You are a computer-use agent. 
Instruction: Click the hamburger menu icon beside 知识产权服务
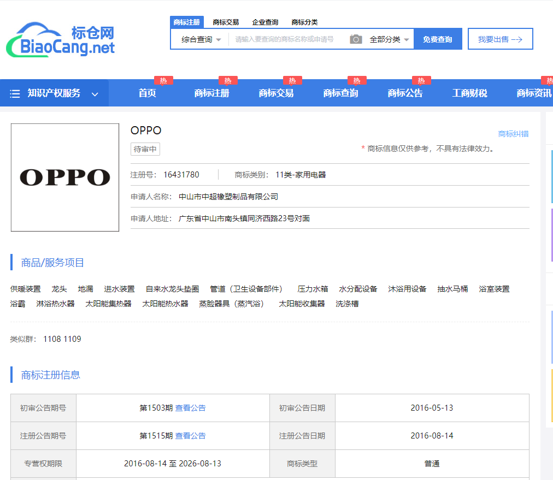coord(15,93)
